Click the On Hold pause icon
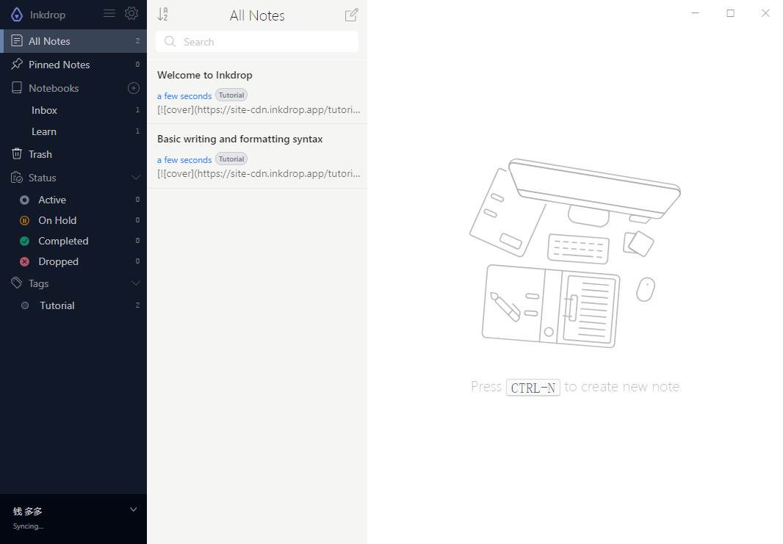 [24, 220]
